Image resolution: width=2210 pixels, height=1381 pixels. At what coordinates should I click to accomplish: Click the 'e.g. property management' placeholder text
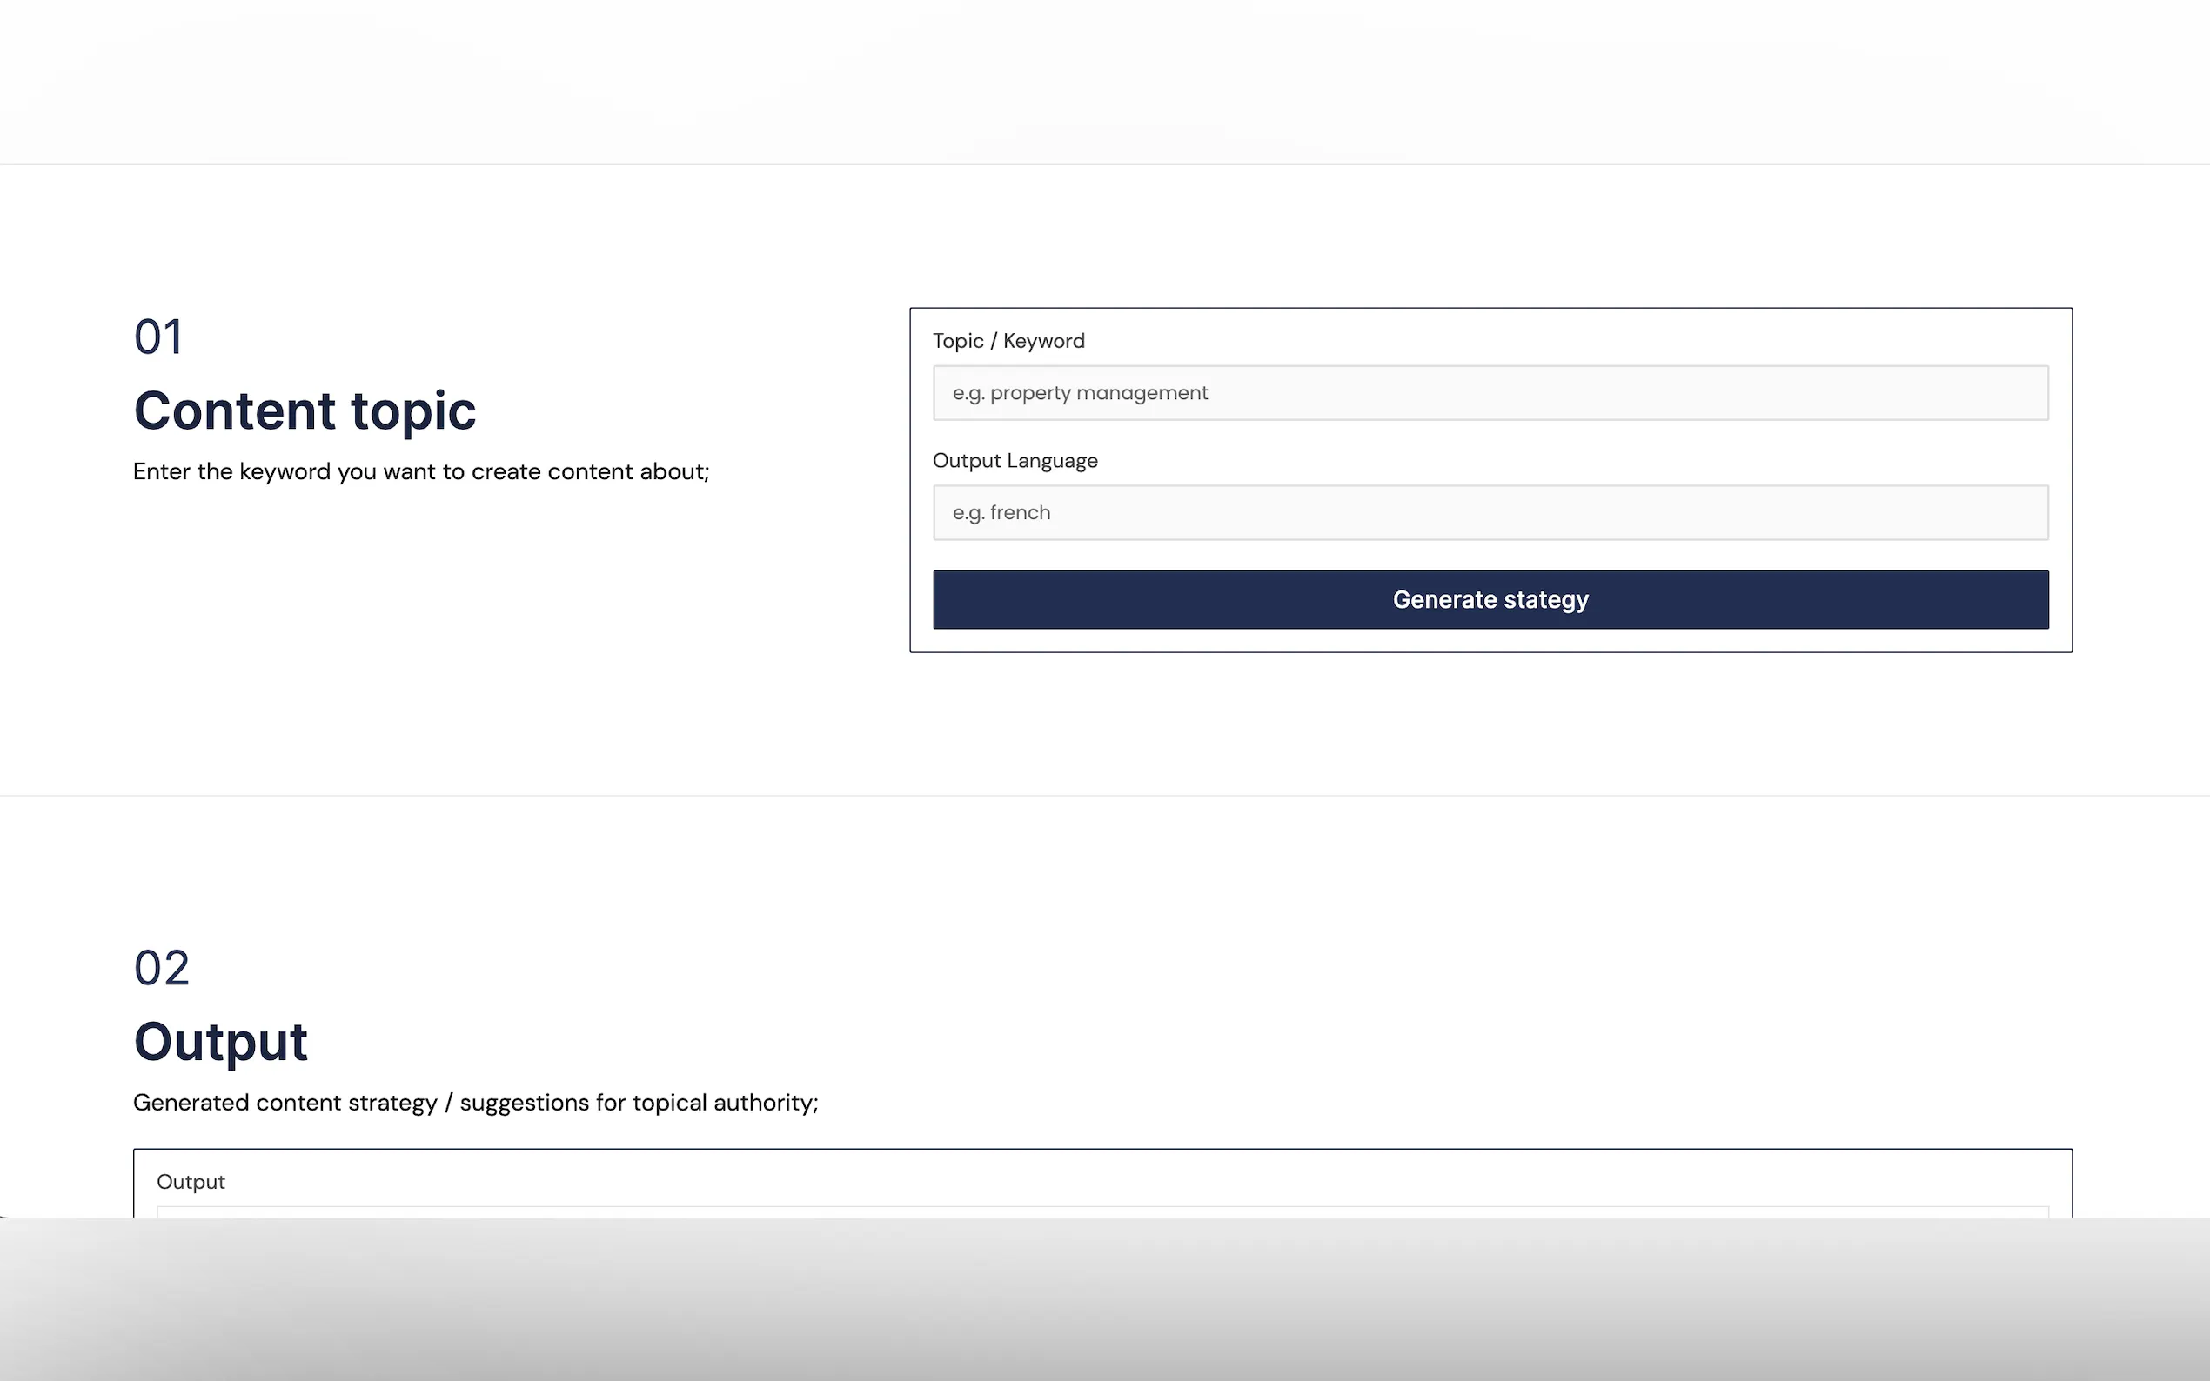click(x=1080, y=393)
